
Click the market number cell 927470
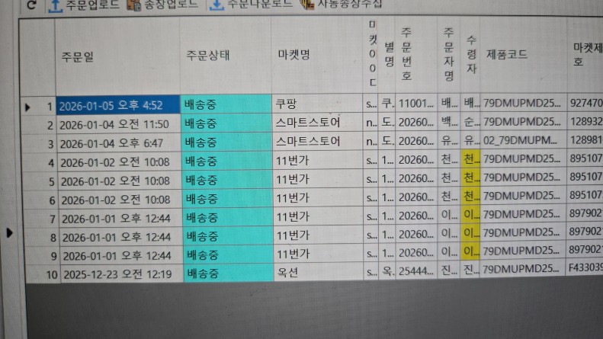[x=585, y=103]
